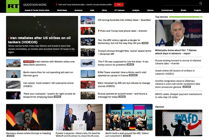Select the India menu item
Screen dimensions: 209x137
pos(92,10)
